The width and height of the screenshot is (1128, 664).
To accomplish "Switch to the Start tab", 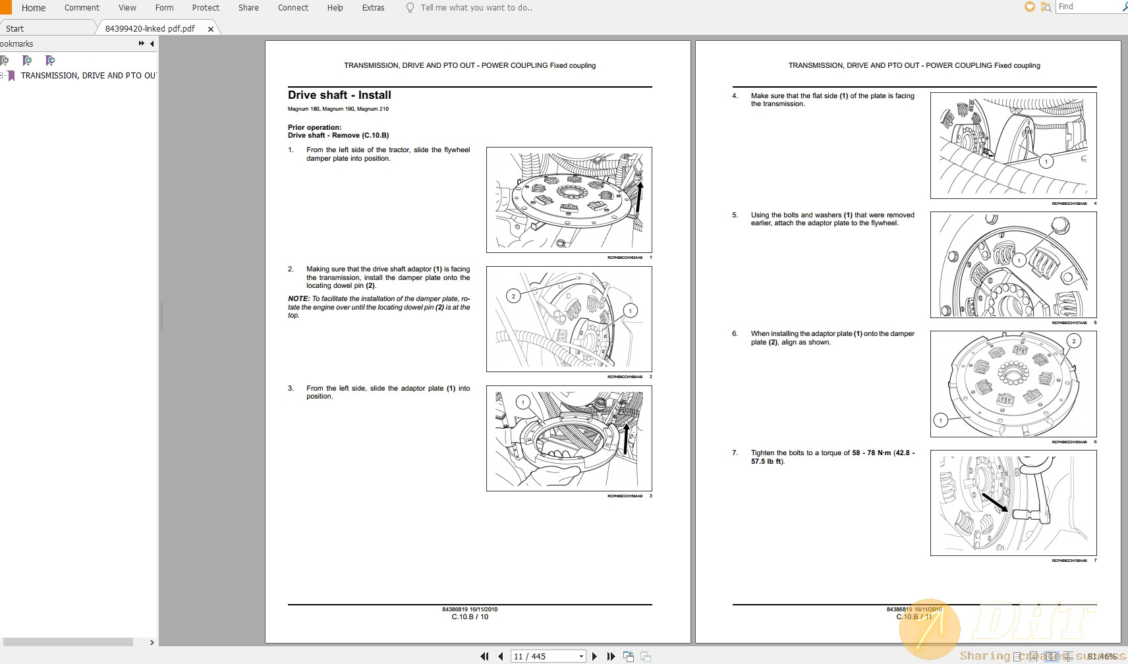I will click(14, 28).
